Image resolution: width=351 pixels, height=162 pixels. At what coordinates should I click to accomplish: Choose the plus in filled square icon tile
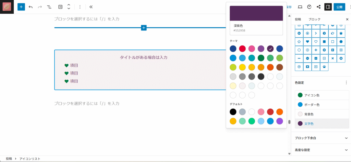point(332,50)
